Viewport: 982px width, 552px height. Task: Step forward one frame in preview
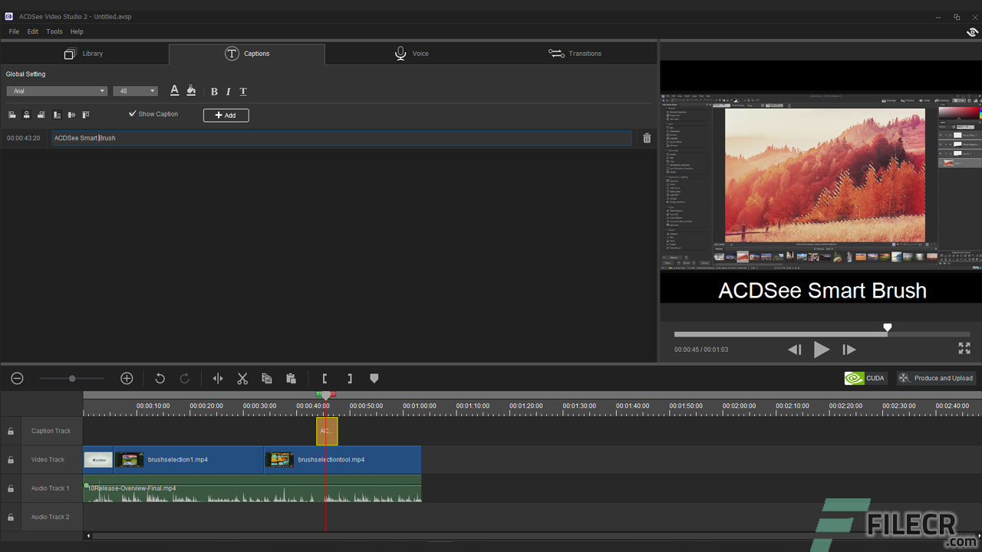[849, 350]
